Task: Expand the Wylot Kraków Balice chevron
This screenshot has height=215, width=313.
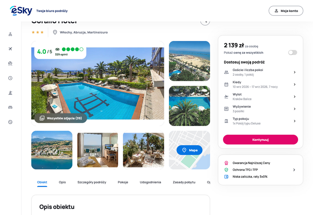Action: click(x=295, y=96)
